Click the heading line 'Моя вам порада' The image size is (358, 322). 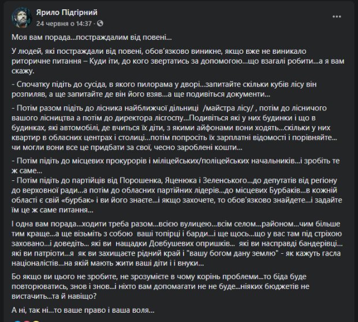coord(92,37)
